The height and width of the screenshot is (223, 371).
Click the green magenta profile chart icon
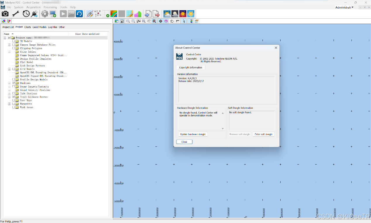coord(138,14)
